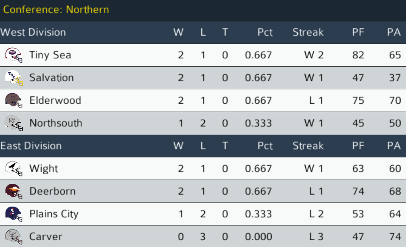This screenshot has height=247, width=406.
Task: Select the Conference: Northern title bar
Action: point(56,10)
